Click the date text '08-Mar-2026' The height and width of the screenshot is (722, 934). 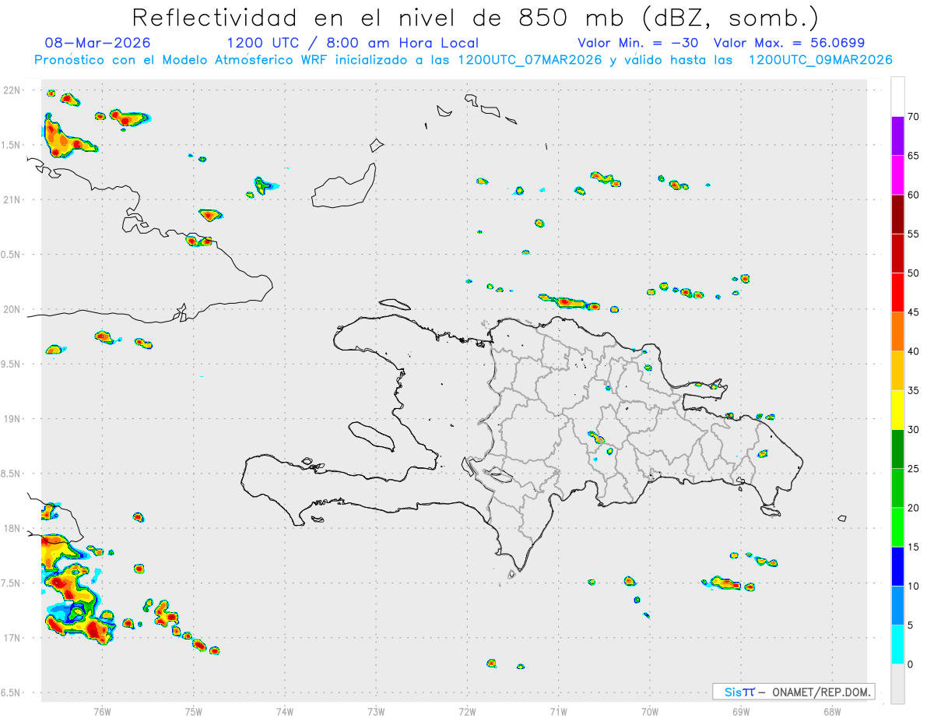pyautogui.click(x=98, y=43)
